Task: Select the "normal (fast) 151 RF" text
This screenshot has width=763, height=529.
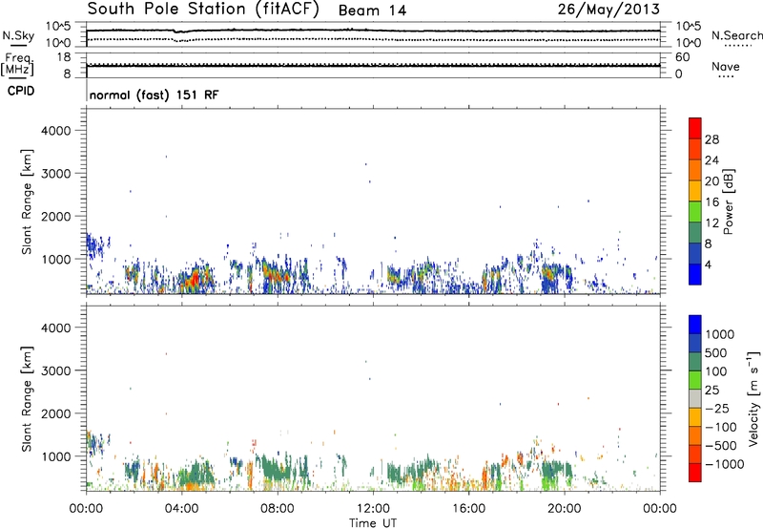Action: [x=155, y=95]
